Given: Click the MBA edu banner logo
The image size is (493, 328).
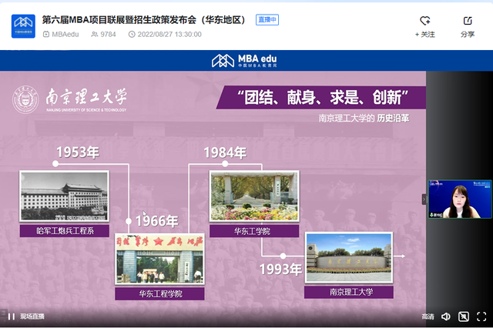Looking at the screenshot, I should coord(244,61).
